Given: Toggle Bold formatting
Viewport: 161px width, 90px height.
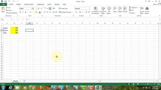Looking at the screenshot, I should [x=20, y=12].
